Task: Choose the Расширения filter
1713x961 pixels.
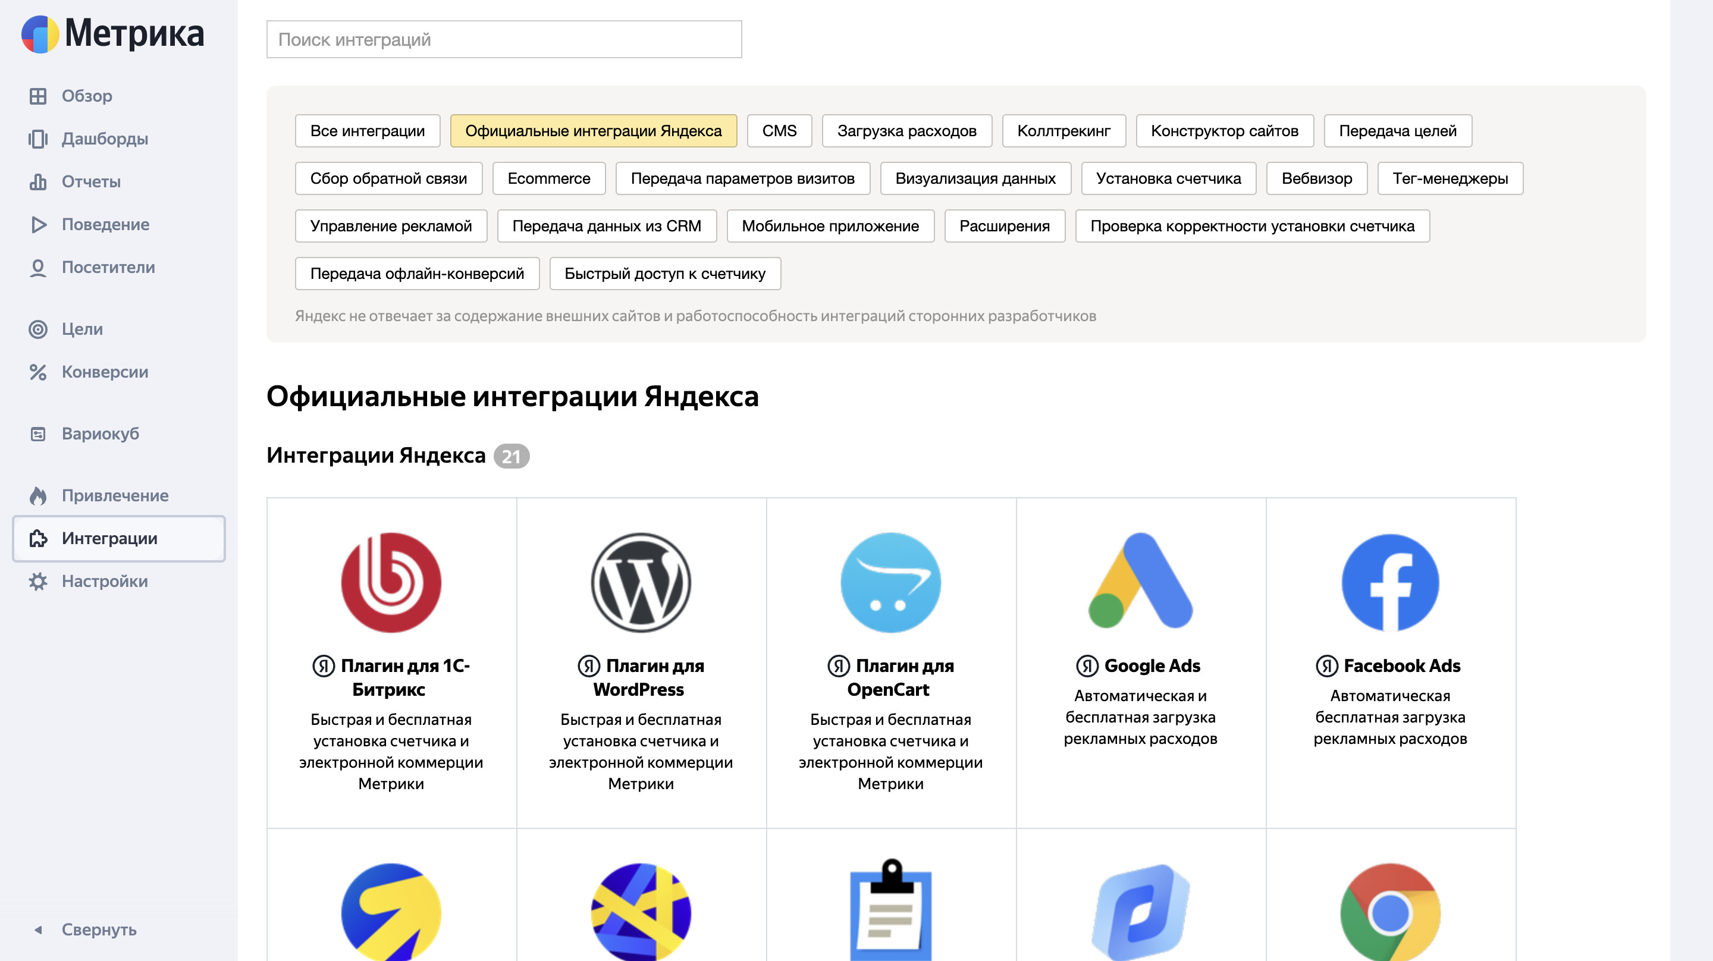Action: [1004, 226]
